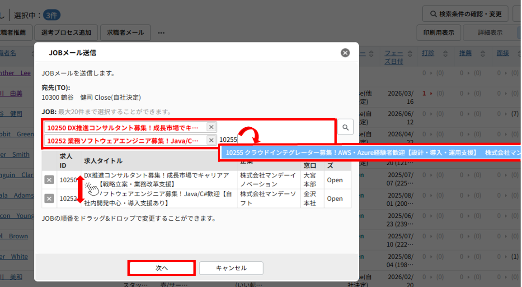Click the JOB search magnifier button

345,128
